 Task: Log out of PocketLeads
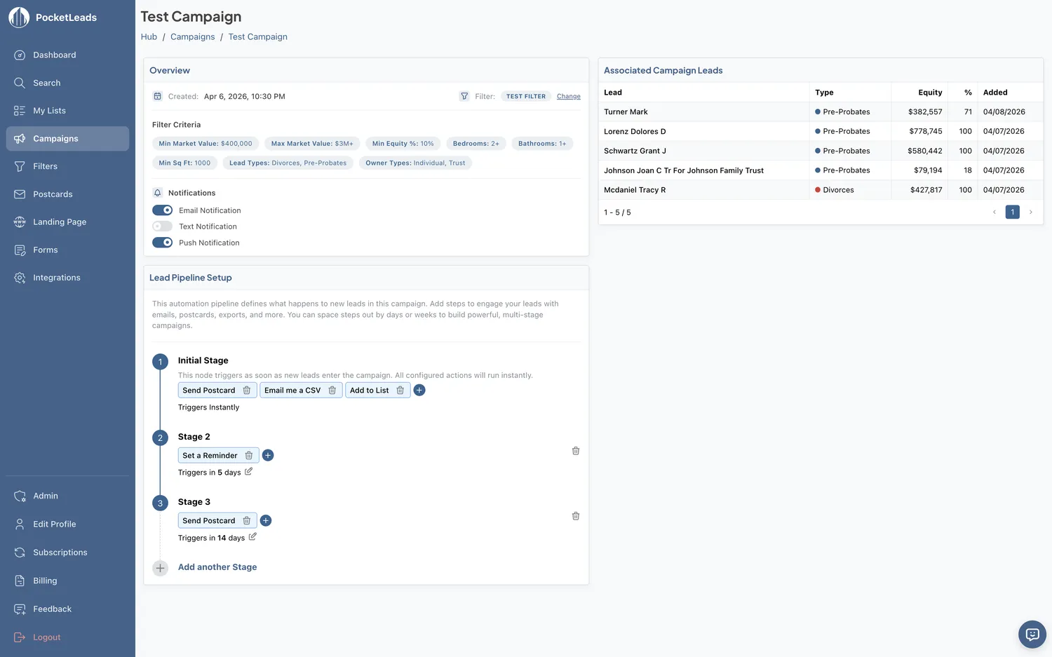tap(67, 637)
